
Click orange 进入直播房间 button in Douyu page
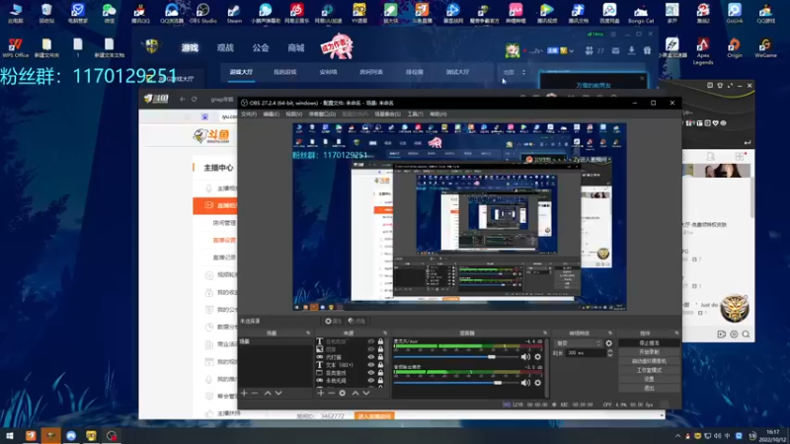point(374,415)
